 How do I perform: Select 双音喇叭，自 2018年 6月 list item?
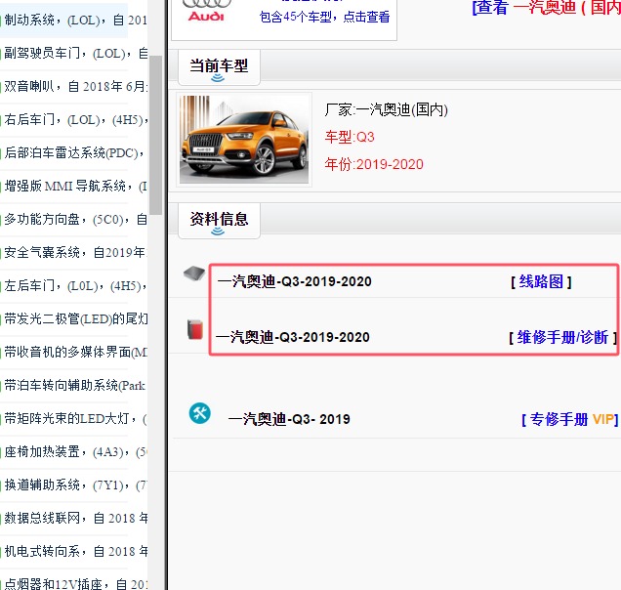[74, 86]
